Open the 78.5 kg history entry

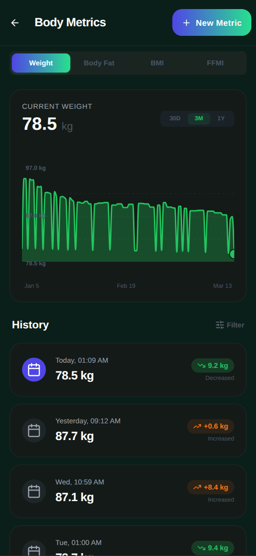click(128, 369)
